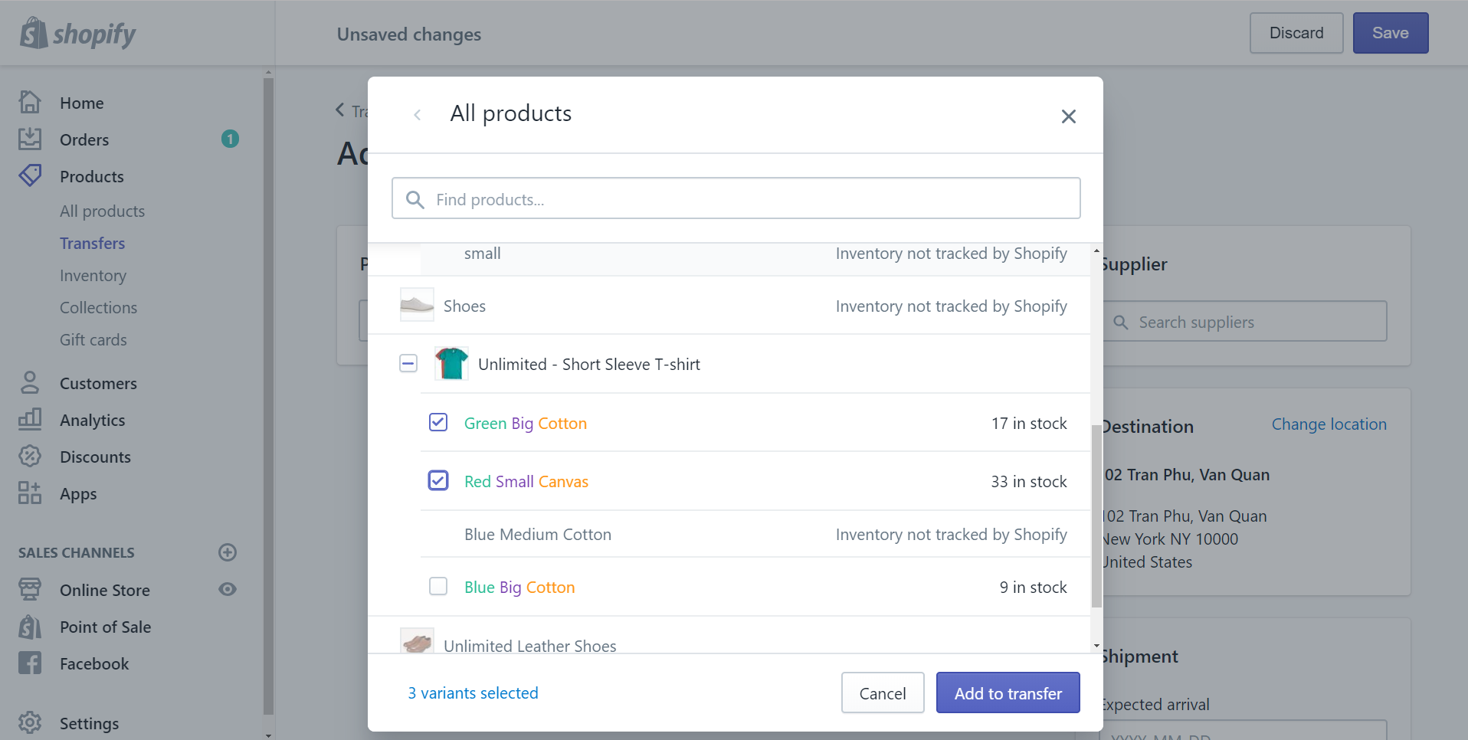Click Add to transfer button
The height and width of the screenshot is (740, 1468).
click(x=1008, y=693)
